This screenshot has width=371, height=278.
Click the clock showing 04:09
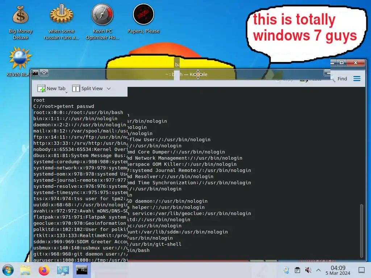pyautogui.click(x=338, y=270)
